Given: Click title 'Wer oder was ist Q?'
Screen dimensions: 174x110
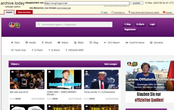Looking at the screenshot, I should pyautogui.click(x=19, y=92).
